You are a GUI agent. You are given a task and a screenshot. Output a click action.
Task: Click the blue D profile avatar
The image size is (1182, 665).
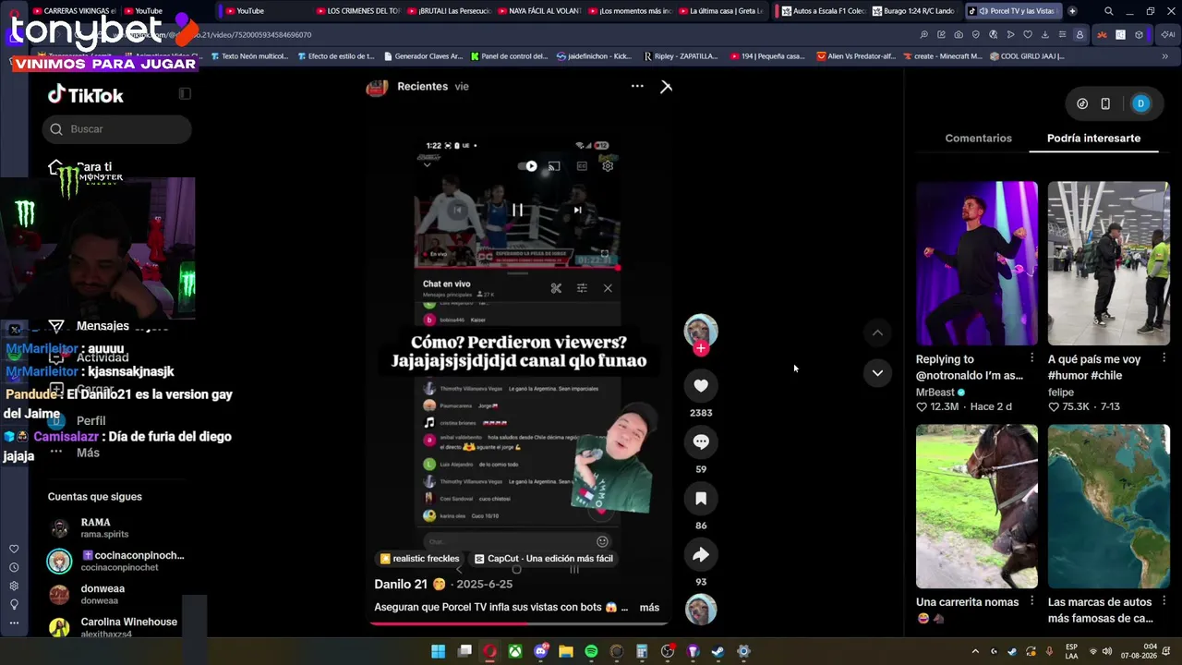click(1140, 103)
